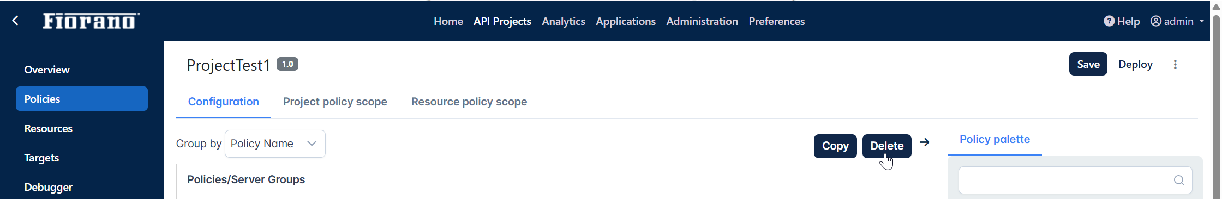
Task: Switch to Project policy scope tab
Action: (335, 102)
